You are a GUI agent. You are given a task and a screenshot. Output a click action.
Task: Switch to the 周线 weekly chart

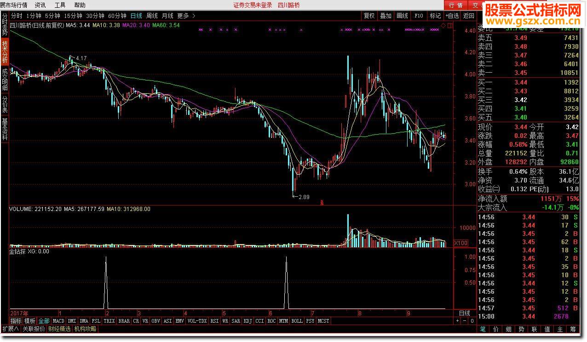click(152, 16)
